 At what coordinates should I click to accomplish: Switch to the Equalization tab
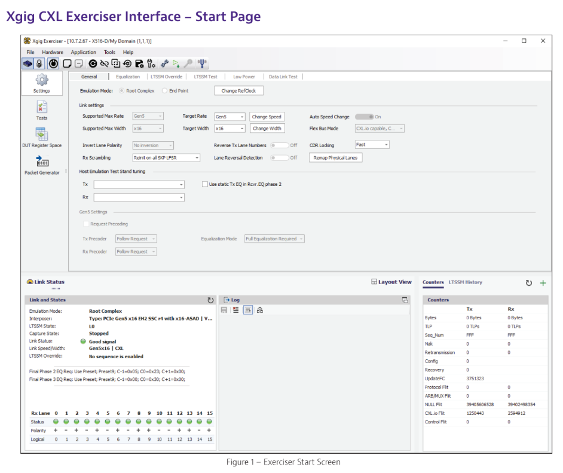click(x=128, y=77)
